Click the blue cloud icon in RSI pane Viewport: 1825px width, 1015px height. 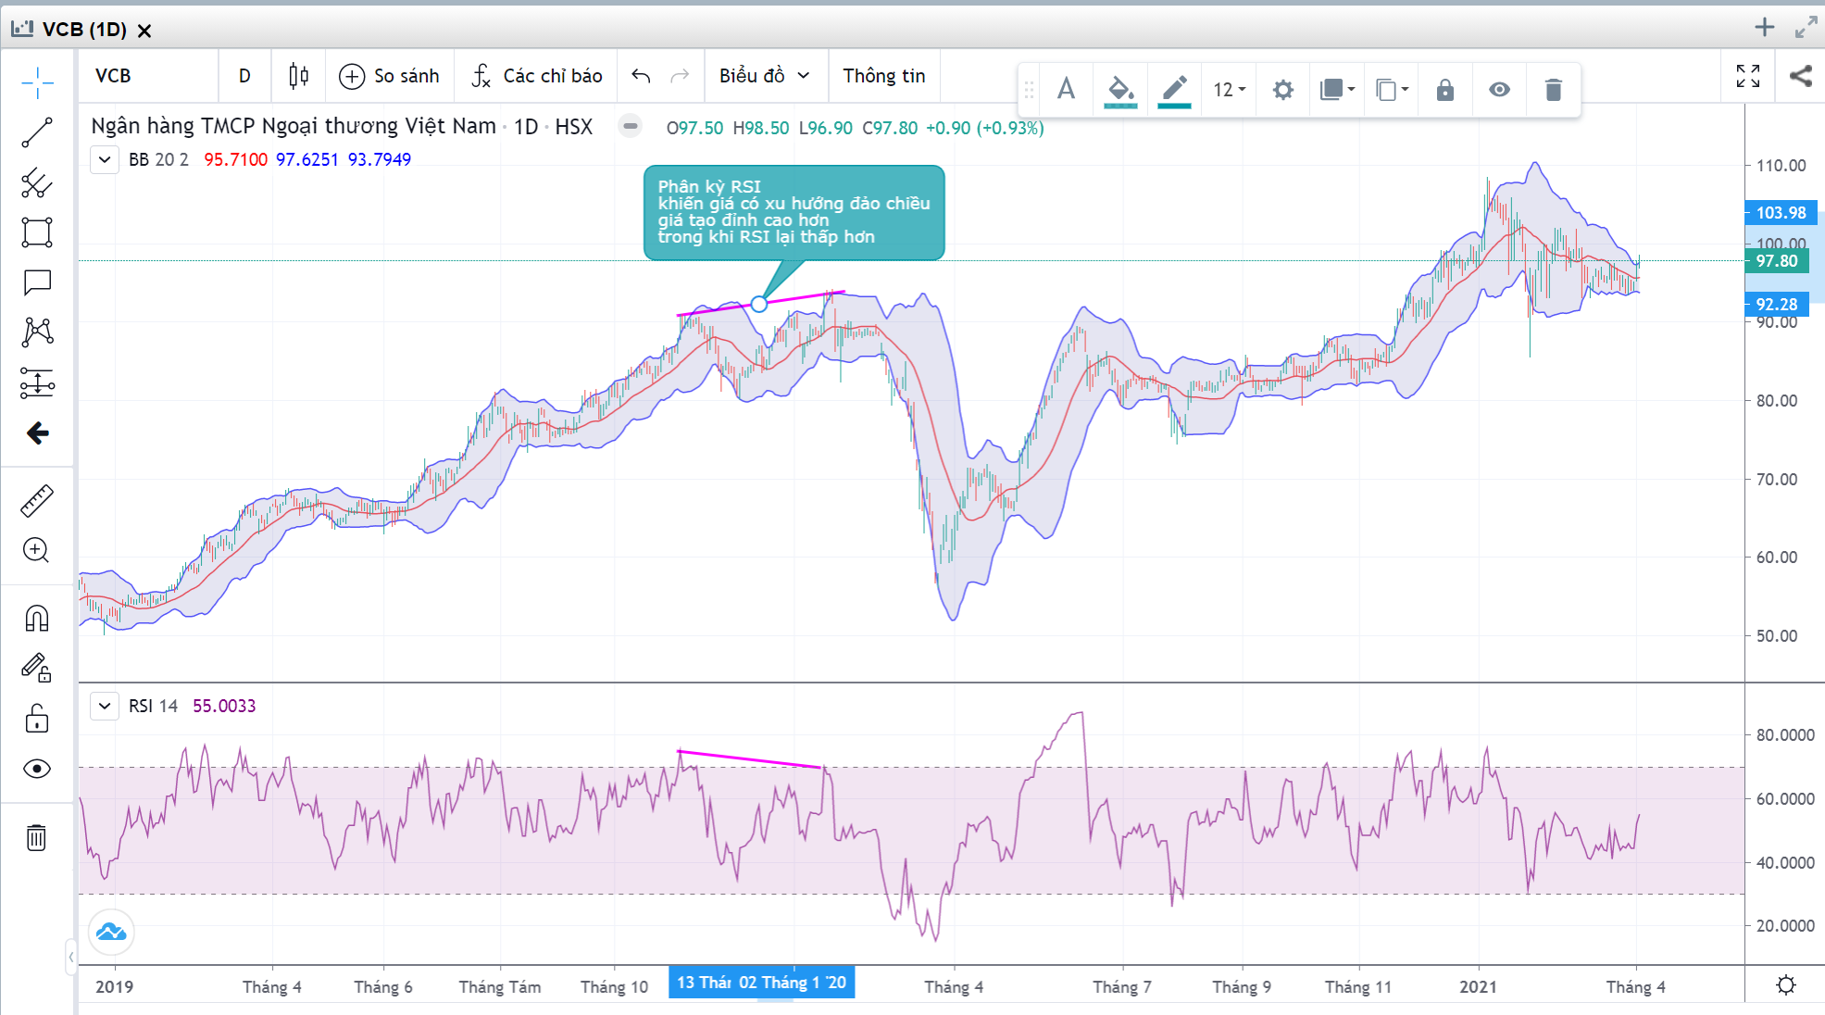[111, 932]
